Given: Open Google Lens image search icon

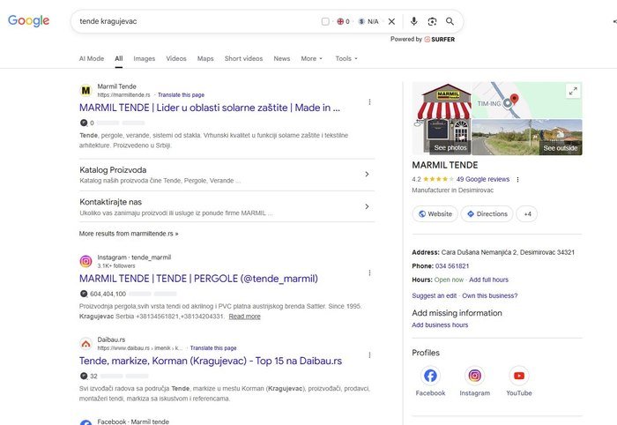Looking at the screenshot, I should pyautogui.click(x=432, y=21).
